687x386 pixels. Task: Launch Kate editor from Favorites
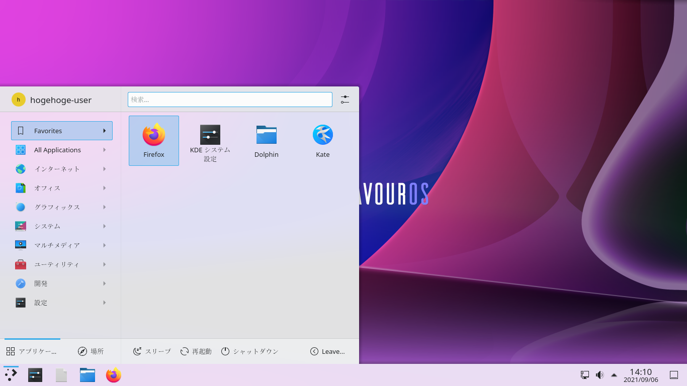pyautogui.click(x=323, y=141)
